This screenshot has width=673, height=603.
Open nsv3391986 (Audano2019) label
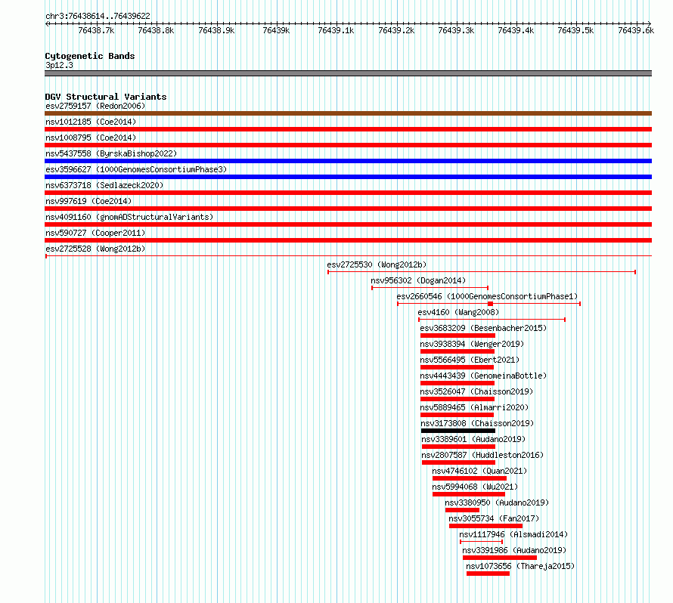coord(514,550)
